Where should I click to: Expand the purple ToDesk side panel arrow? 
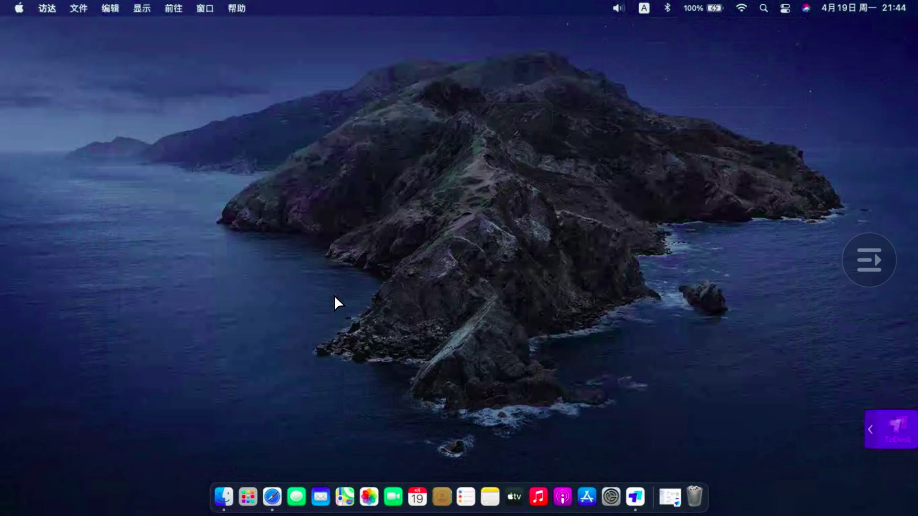coord(871,429)
